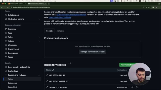The width and height of the screenshot is (161, 90).
Task: Open the History menu
Action: [x=28, y=1]
